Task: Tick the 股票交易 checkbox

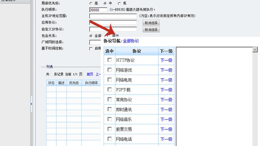Action: pyautogui.click(x=109, y=129)
